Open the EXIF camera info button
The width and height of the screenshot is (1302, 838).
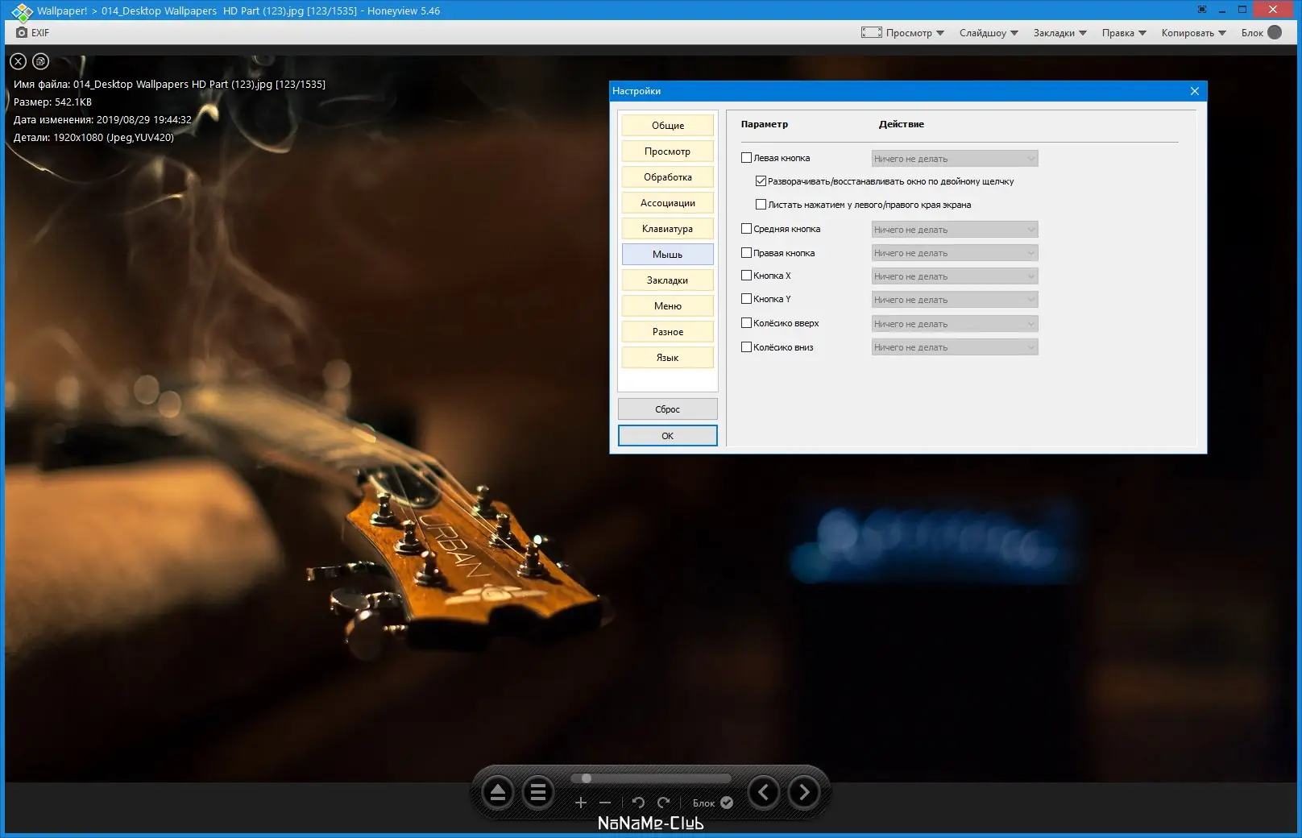[x=32, y=33]
